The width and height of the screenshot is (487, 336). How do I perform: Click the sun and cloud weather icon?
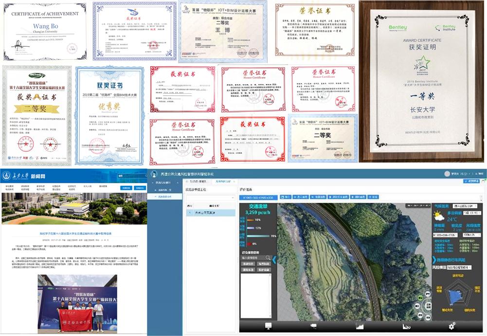click(439, 215)
